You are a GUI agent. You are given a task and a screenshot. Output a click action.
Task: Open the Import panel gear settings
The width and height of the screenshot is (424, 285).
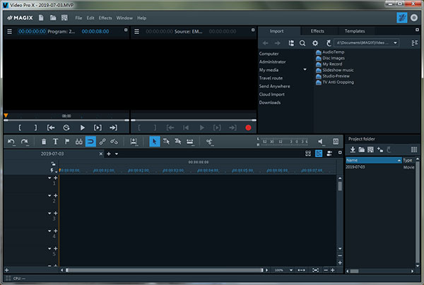pos(315,43)
